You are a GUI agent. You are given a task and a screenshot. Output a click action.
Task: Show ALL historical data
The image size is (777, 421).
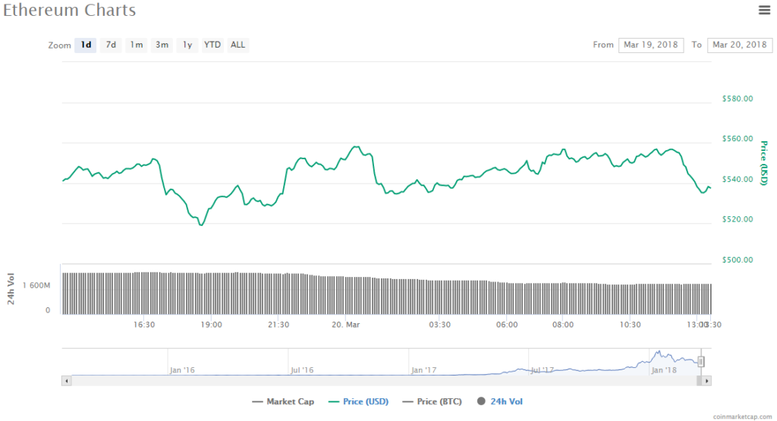click(x=238, y=45)
